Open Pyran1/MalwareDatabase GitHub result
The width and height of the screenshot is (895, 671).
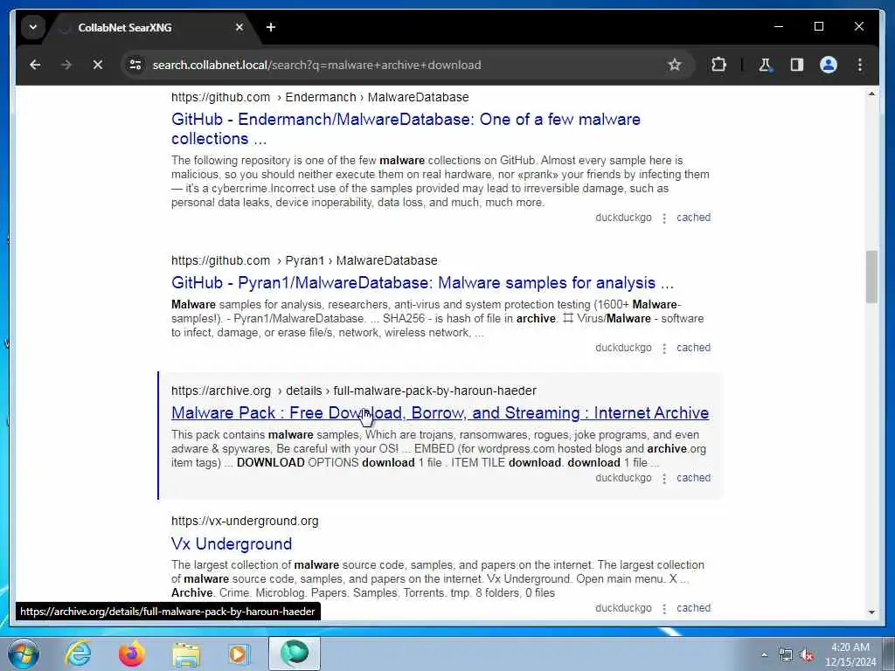click(422, 283)
